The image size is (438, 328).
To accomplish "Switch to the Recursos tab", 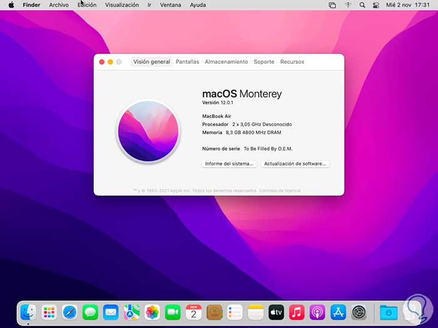I will coord(292,62).
